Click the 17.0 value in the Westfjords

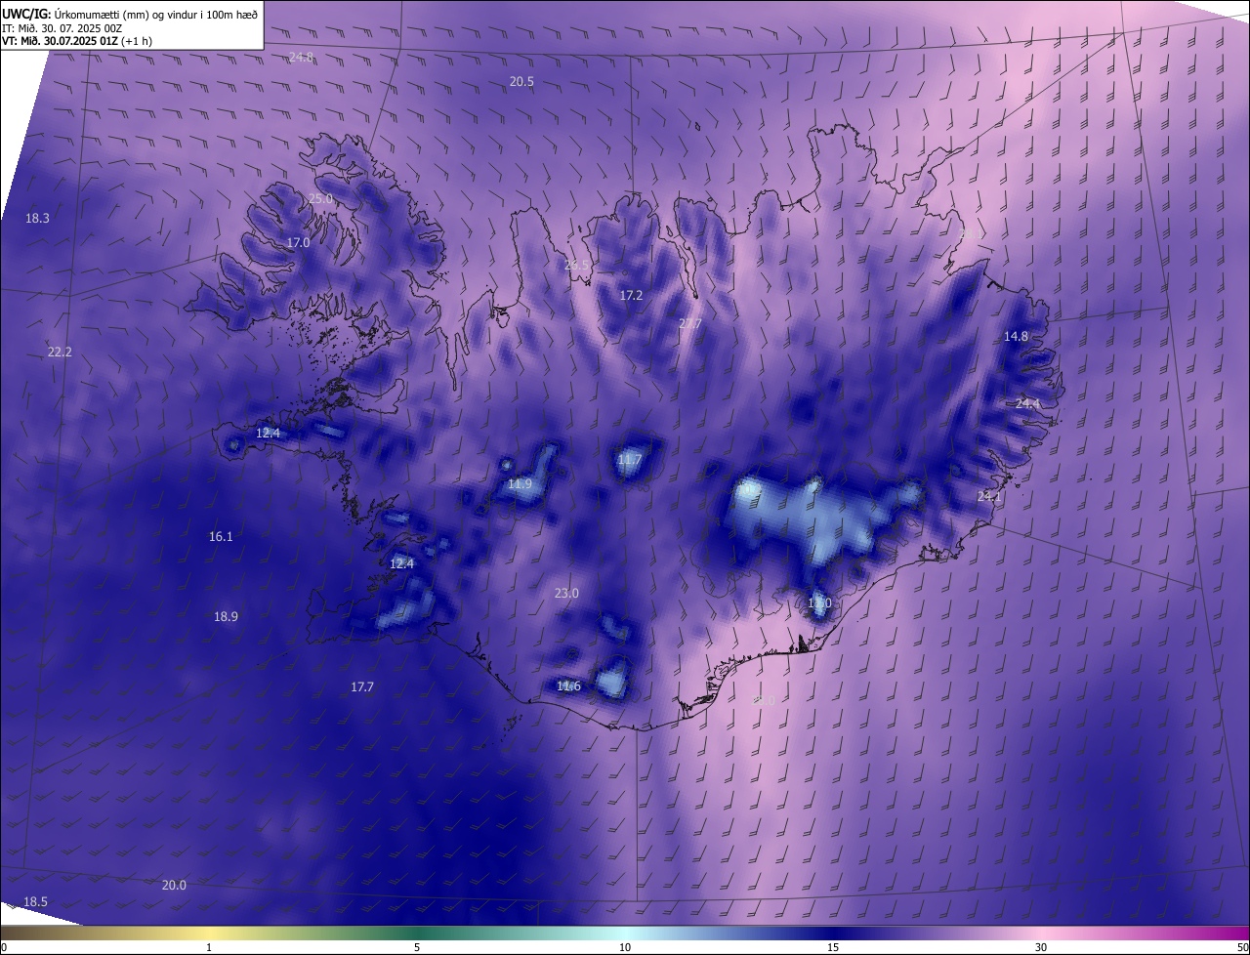point(298,242)
